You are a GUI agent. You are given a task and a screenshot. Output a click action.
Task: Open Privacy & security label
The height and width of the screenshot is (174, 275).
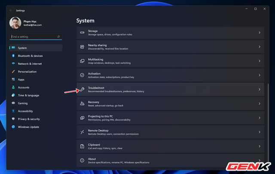[29, 119]
